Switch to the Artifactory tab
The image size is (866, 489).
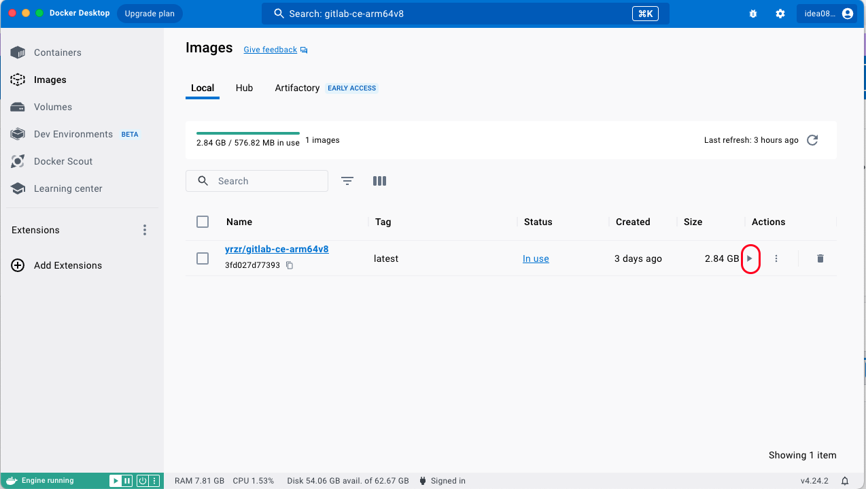297,88
